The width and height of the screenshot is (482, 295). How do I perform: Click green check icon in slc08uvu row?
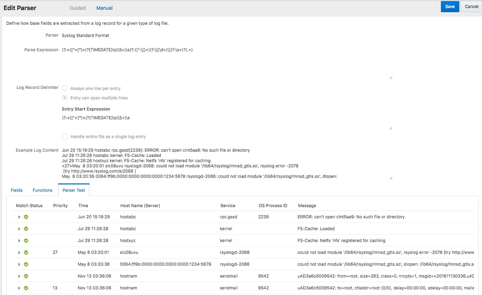pyautogui.click(x=26, y=252)
